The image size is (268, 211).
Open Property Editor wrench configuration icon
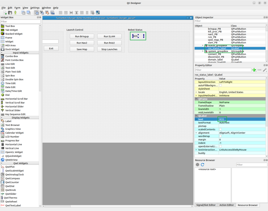(x=265, y=70)
